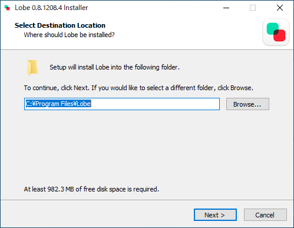This screenshot has width=294, height=228.
Task: Click the Select Destination Location heading
Action: pyautogui.click(x=60, y=25)
